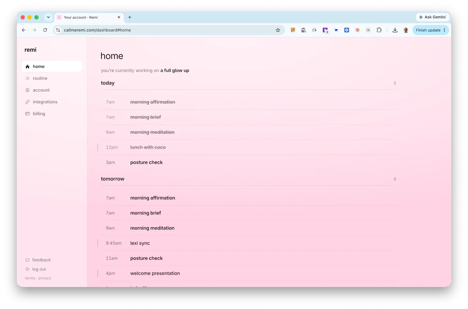Bookmark this page with the star
468x309 pixels.
pos(278,30)
